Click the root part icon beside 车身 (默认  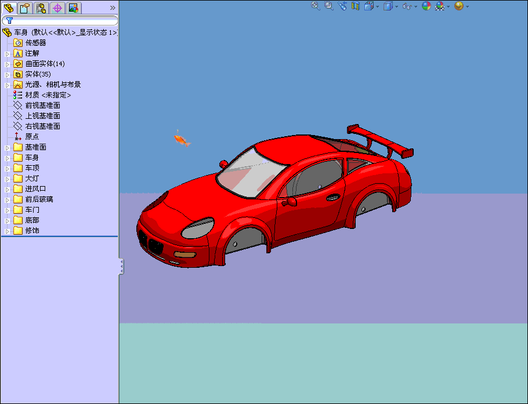tap(7, 32)
